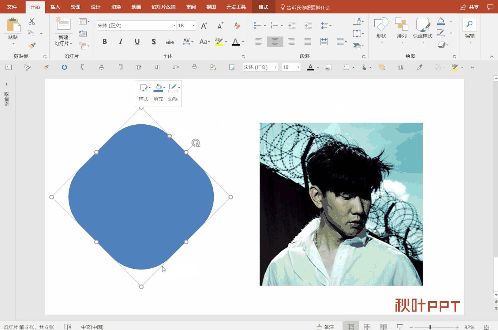This screenshot has height=330, width=498.
Task: Switch to the Transitions tab
Action: 116,7
